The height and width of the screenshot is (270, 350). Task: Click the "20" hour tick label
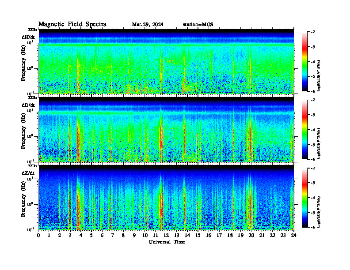251,235
